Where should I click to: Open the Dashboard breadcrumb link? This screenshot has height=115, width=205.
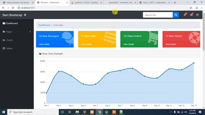44,25
